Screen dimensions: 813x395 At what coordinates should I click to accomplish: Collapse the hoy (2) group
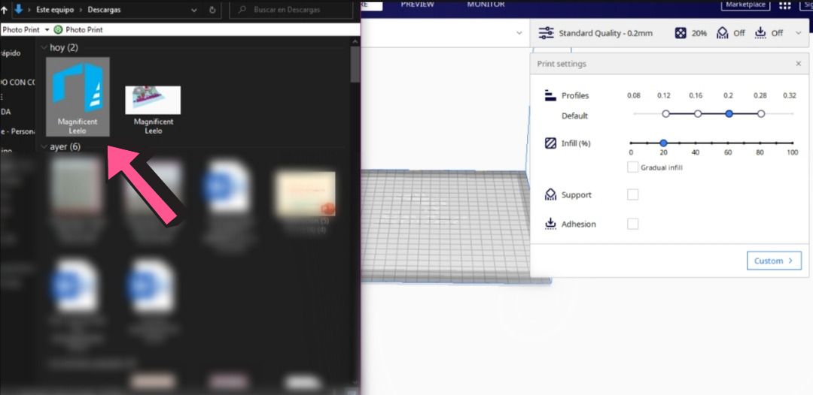(x=44, y=47)
